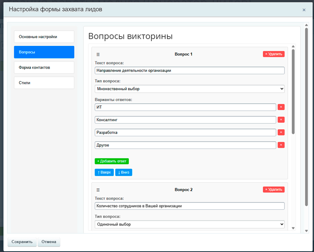Click drag handle icon for Вопрос 2

point(98,190)
